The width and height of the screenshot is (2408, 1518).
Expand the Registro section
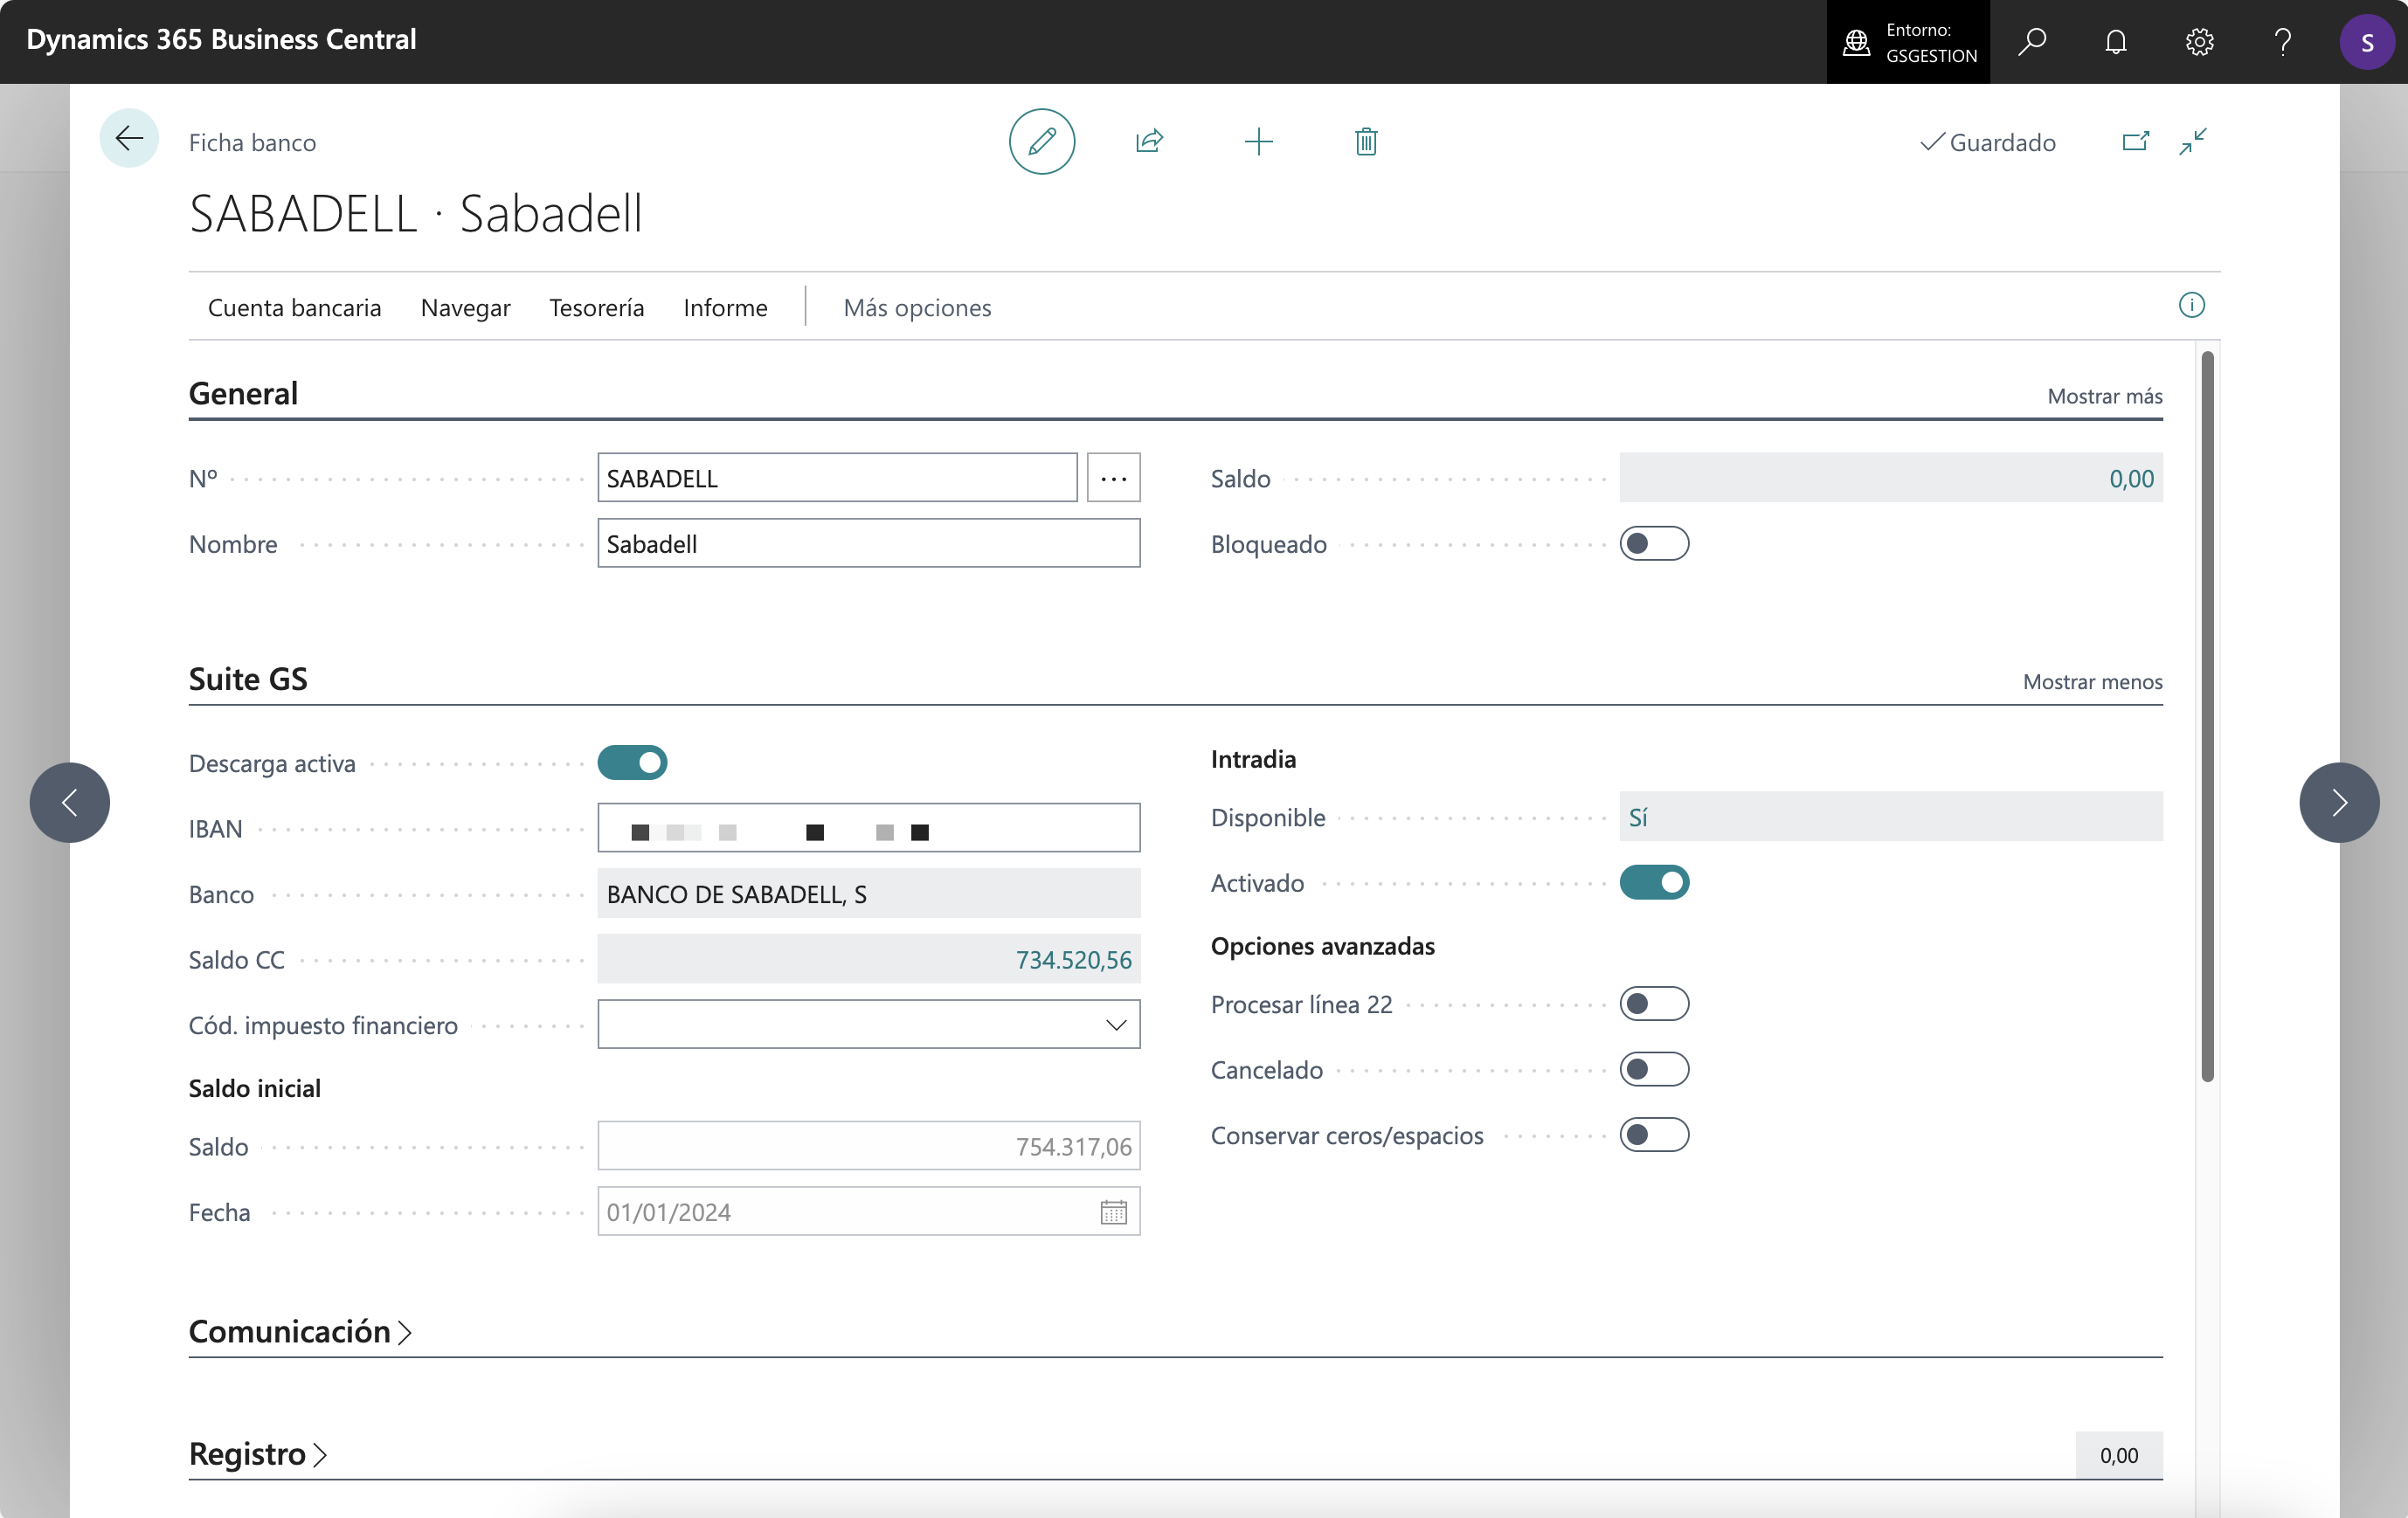258,1453
